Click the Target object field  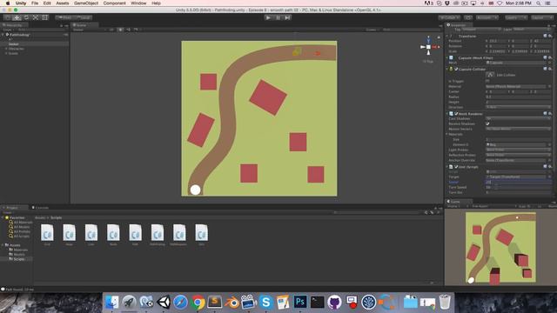[x=516, y=176]
